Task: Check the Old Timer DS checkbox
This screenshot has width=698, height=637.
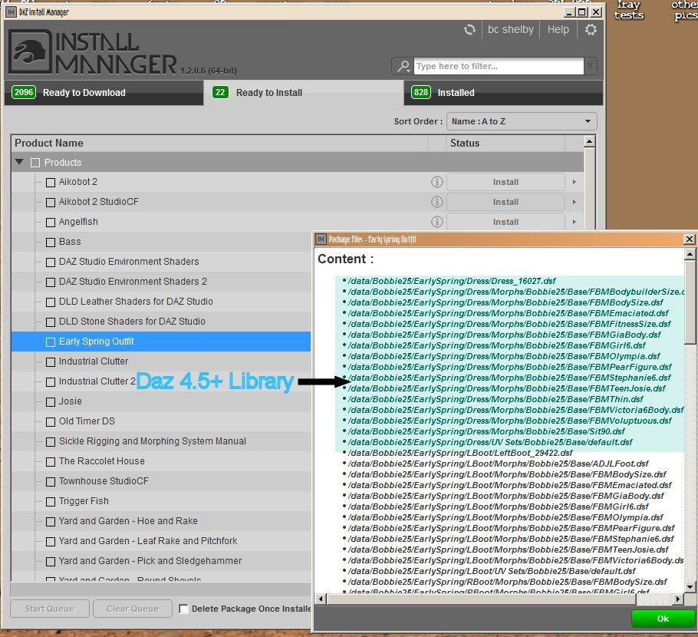Action: [x=51, y=422]
